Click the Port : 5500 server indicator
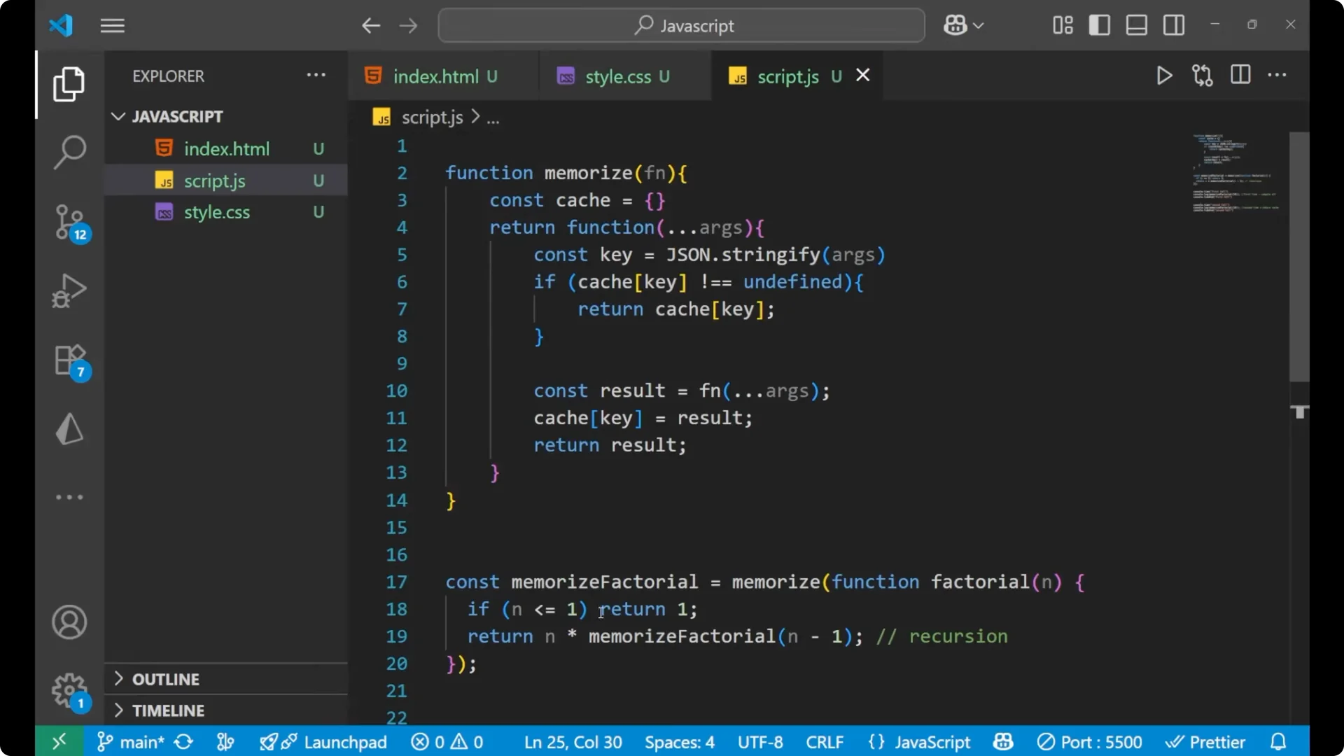 click(x=1090, y=741)
